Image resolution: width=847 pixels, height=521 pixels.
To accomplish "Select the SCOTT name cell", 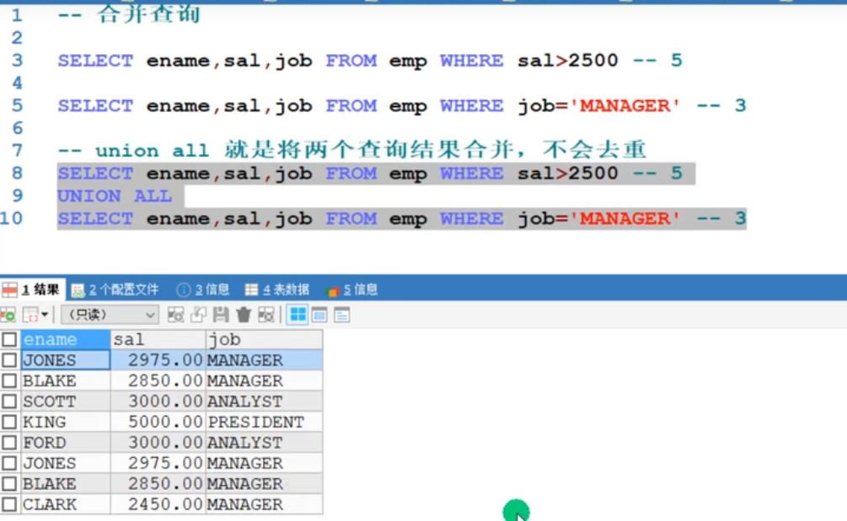I will click(66, 401).
